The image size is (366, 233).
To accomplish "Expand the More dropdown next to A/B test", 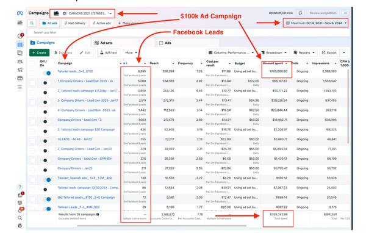I will [x=131, y=53].
